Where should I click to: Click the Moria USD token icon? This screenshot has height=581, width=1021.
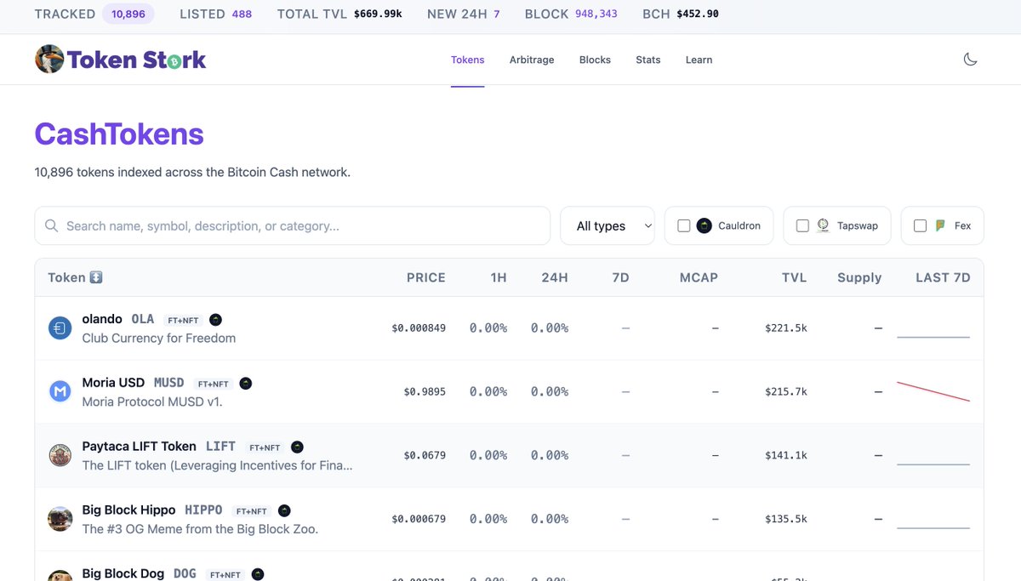pyautogui.click(x=60, y=391)
